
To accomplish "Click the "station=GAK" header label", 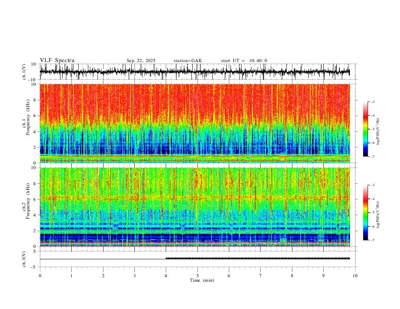I will [187, 61].
